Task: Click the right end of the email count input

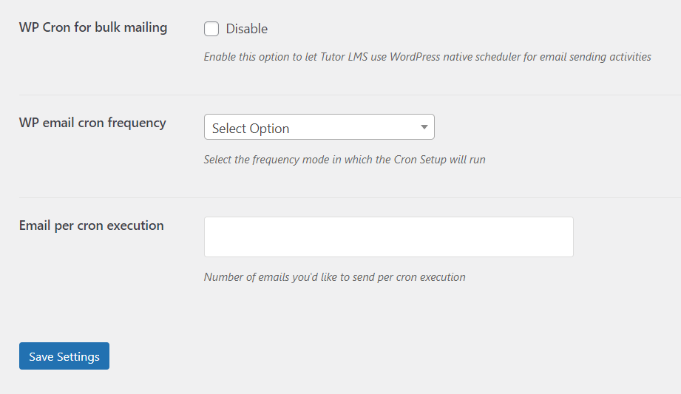Action: (x=568, y=237)
